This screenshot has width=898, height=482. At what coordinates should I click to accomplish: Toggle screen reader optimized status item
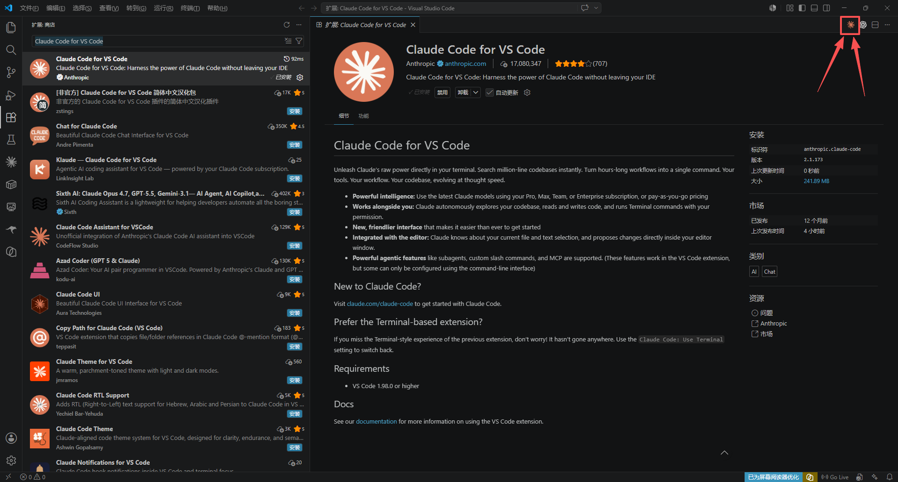(774, 477)
